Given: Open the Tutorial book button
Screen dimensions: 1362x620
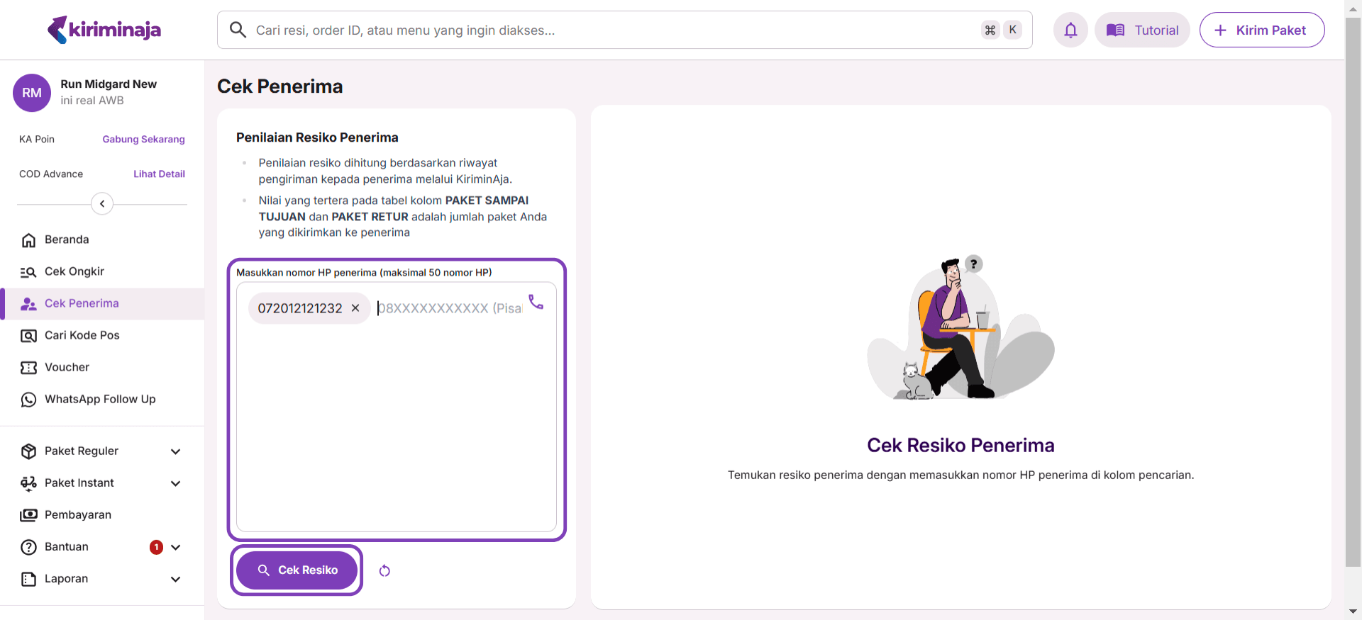Looking at the screenshot, I should pyautogui.click(x=1142, y=30).
